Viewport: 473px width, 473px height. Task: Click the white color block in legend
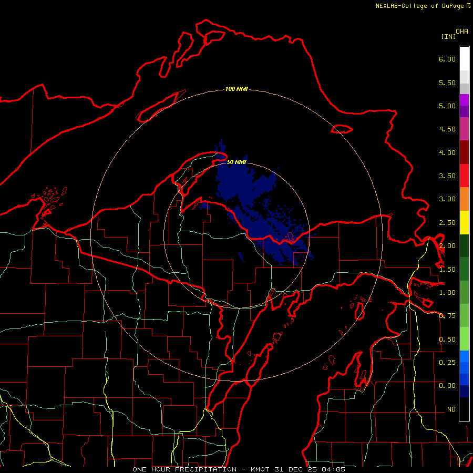pos(464,58)
